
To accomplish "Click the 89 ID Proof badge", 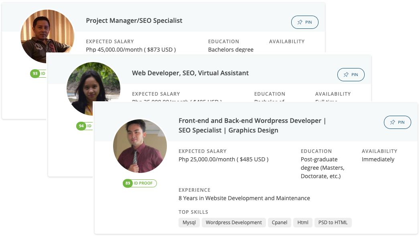I will coord(140,183).
